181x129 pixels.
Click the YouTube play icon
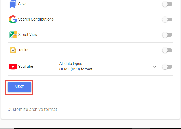[13, 67]
